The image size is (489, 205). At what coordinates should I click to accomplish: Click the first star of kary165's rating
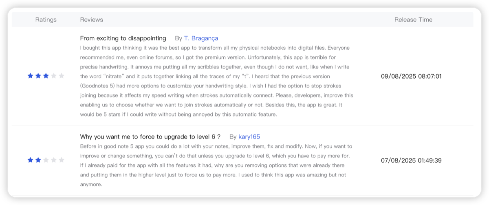[30, 160]
